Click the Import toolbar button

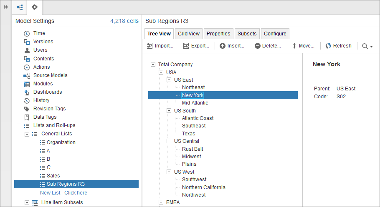click(x=160, y=46)
